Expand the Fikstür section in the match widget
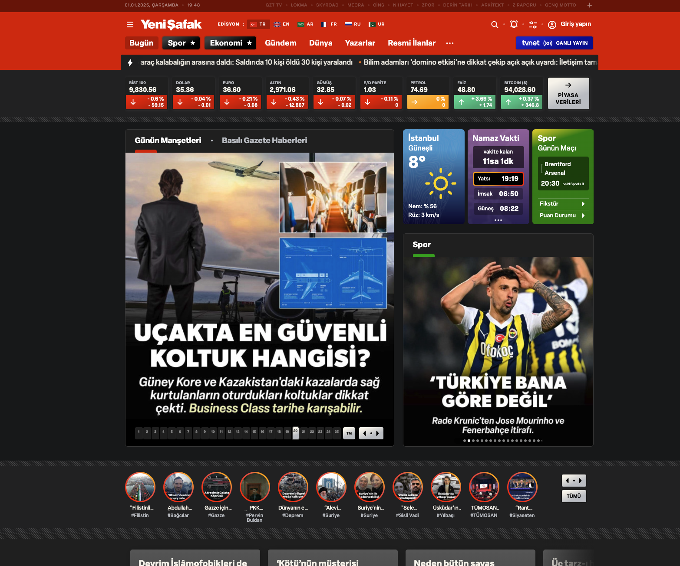 coord(563,203)
